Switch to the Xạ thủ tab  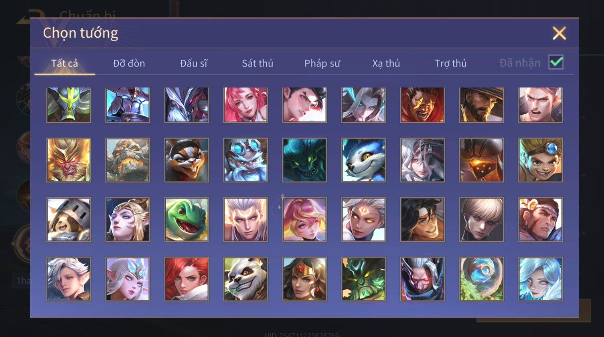coord(386,63)
